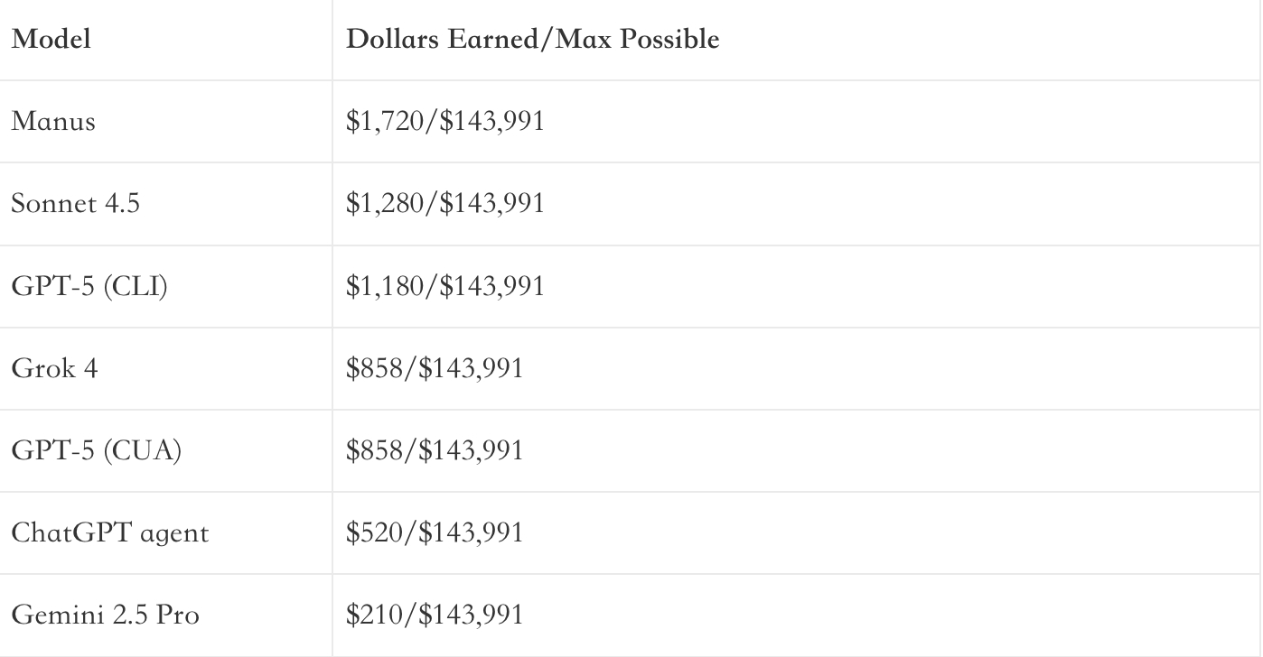The width and height of the screenshot is (1263, 657).
Task: Select the Sonnet 4.5 model name
Action: pos(75,203)
